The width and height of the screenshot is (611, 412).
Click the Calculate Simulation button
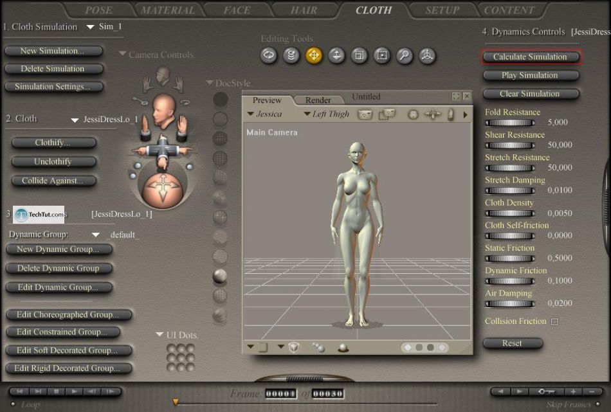coord(530,57)
